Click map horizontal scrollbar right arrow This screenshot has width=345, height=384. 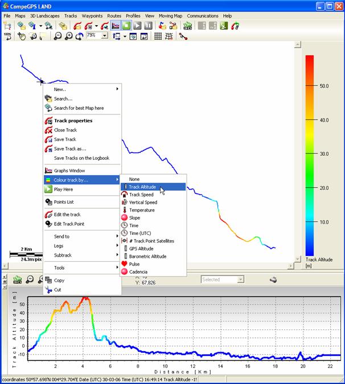click(290, 266)
